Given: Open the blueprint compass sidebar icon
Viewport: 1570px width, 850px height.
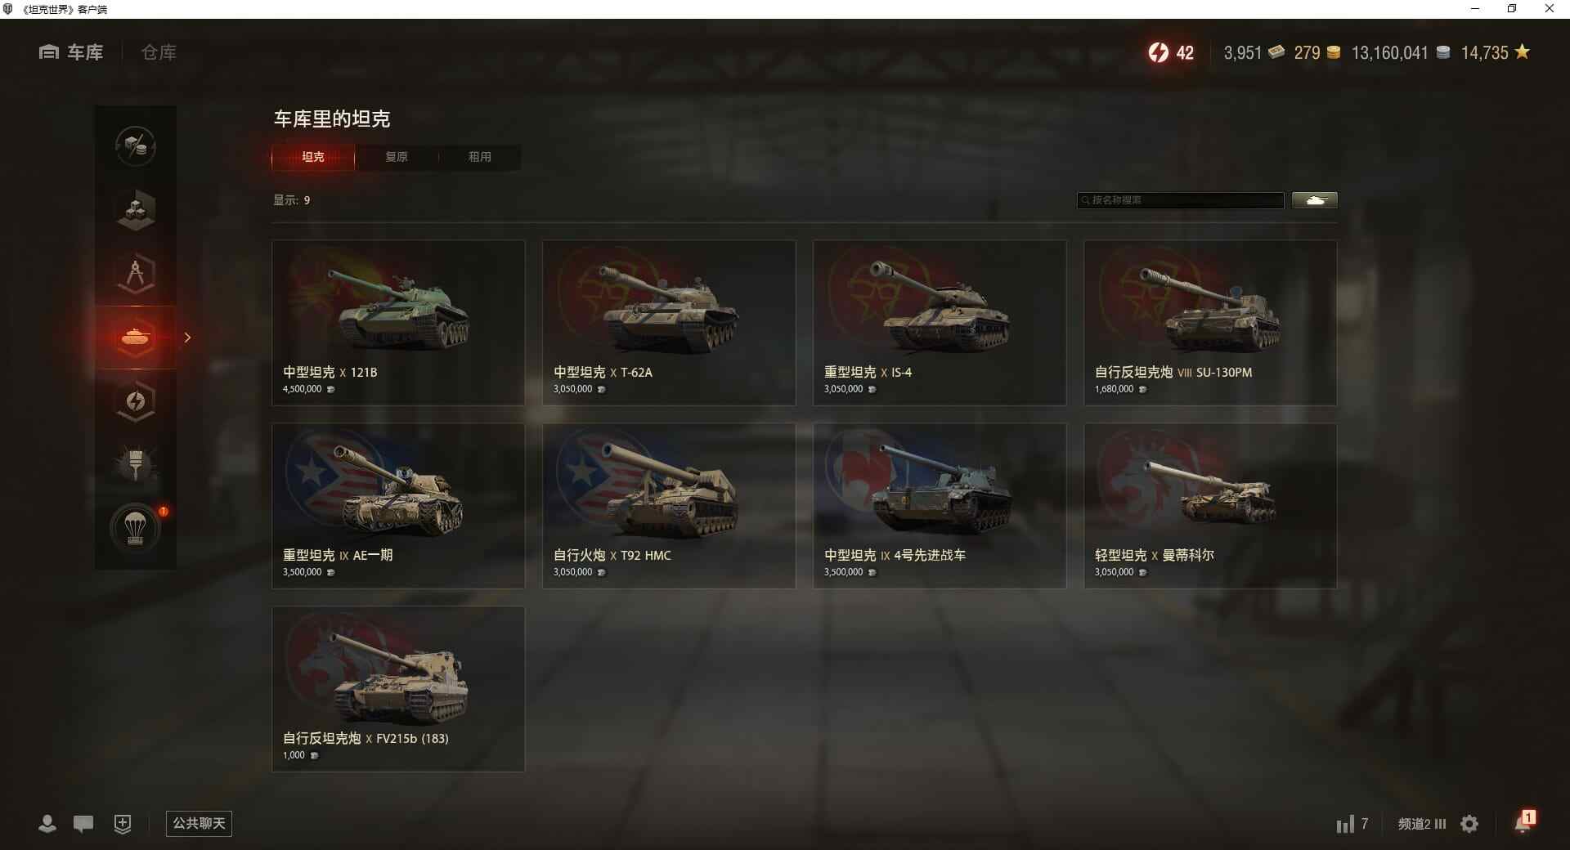Looking at the screenshot, I should click(136, 274).
